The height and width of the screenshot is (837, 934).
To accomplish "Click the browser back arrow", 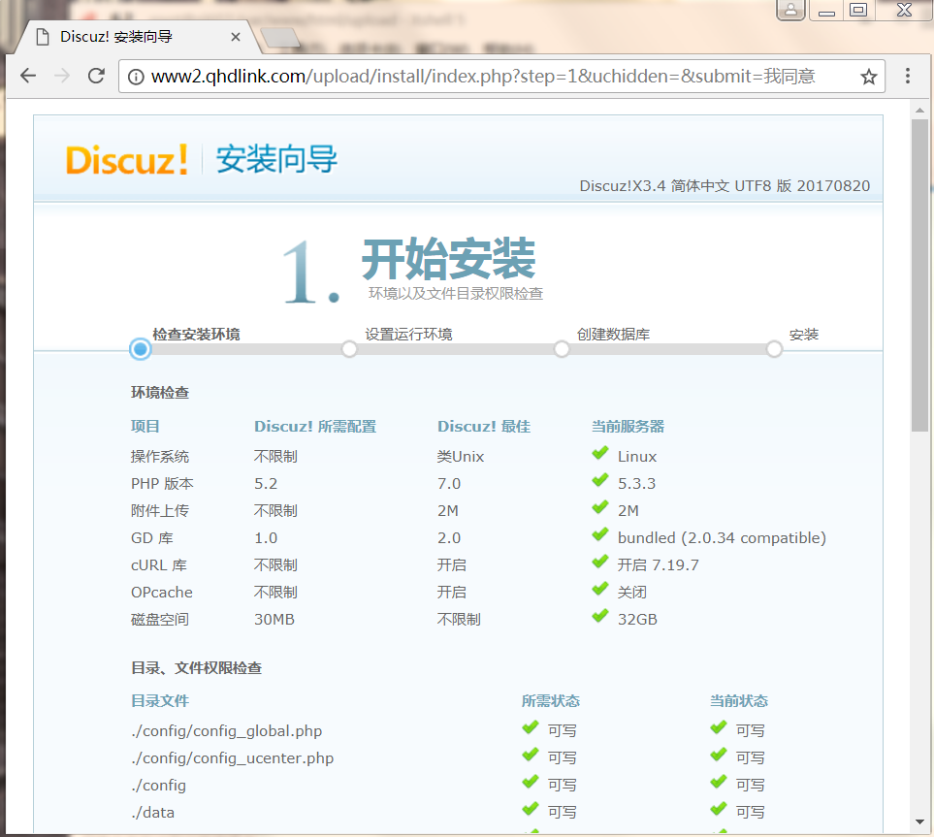I will click(x=28, y=76).
